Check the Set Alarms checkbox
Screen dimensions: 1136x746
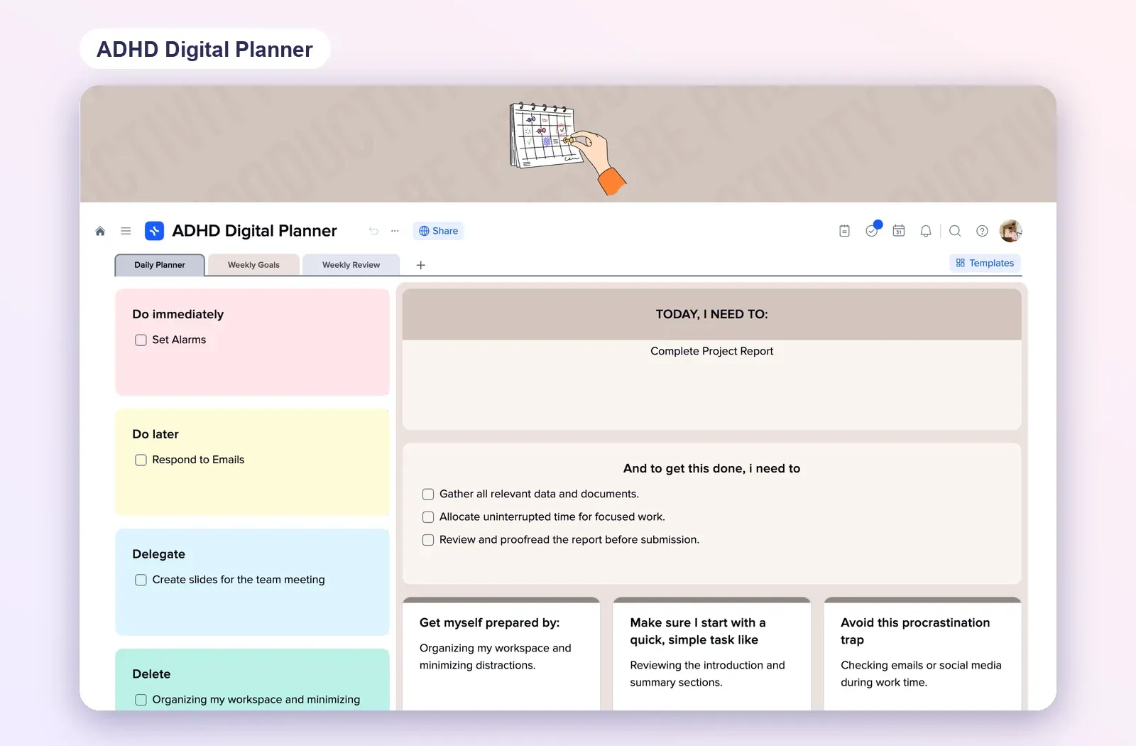[x=141, y=340]
